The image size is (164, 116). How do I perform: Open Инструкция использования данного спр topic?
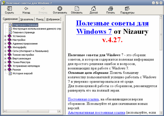click(37, 29)
